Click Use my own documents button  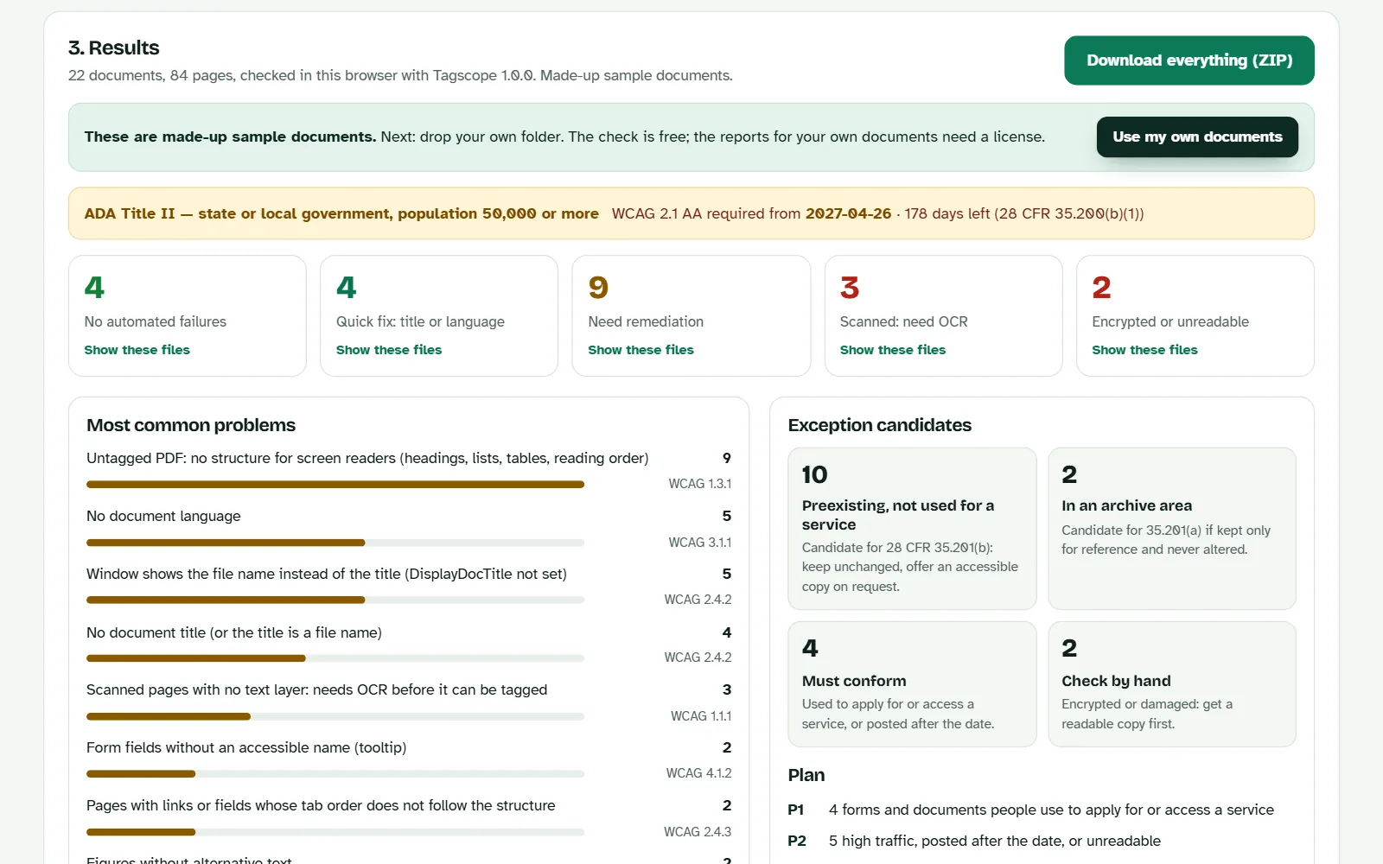point(1197,137)
